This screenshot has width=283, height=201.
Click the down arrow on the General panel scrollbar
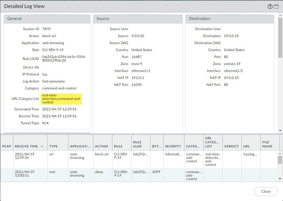click(280, 131)
